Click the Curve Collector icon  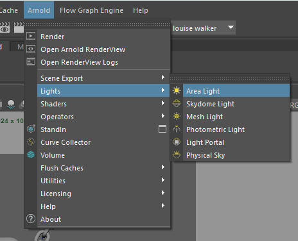click(31, 142)
